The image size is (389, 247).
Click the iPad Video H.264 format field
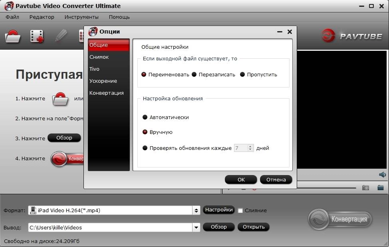click(x=110, y=211)
